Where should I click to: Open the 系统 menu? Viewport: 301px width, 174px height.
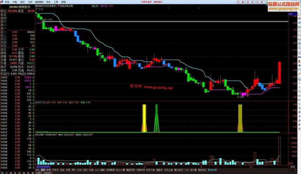(x=7, y=2)
